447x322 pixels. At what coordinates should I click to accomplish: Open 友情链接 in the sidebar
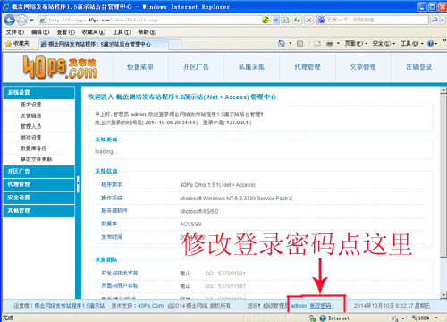[30, 115]
